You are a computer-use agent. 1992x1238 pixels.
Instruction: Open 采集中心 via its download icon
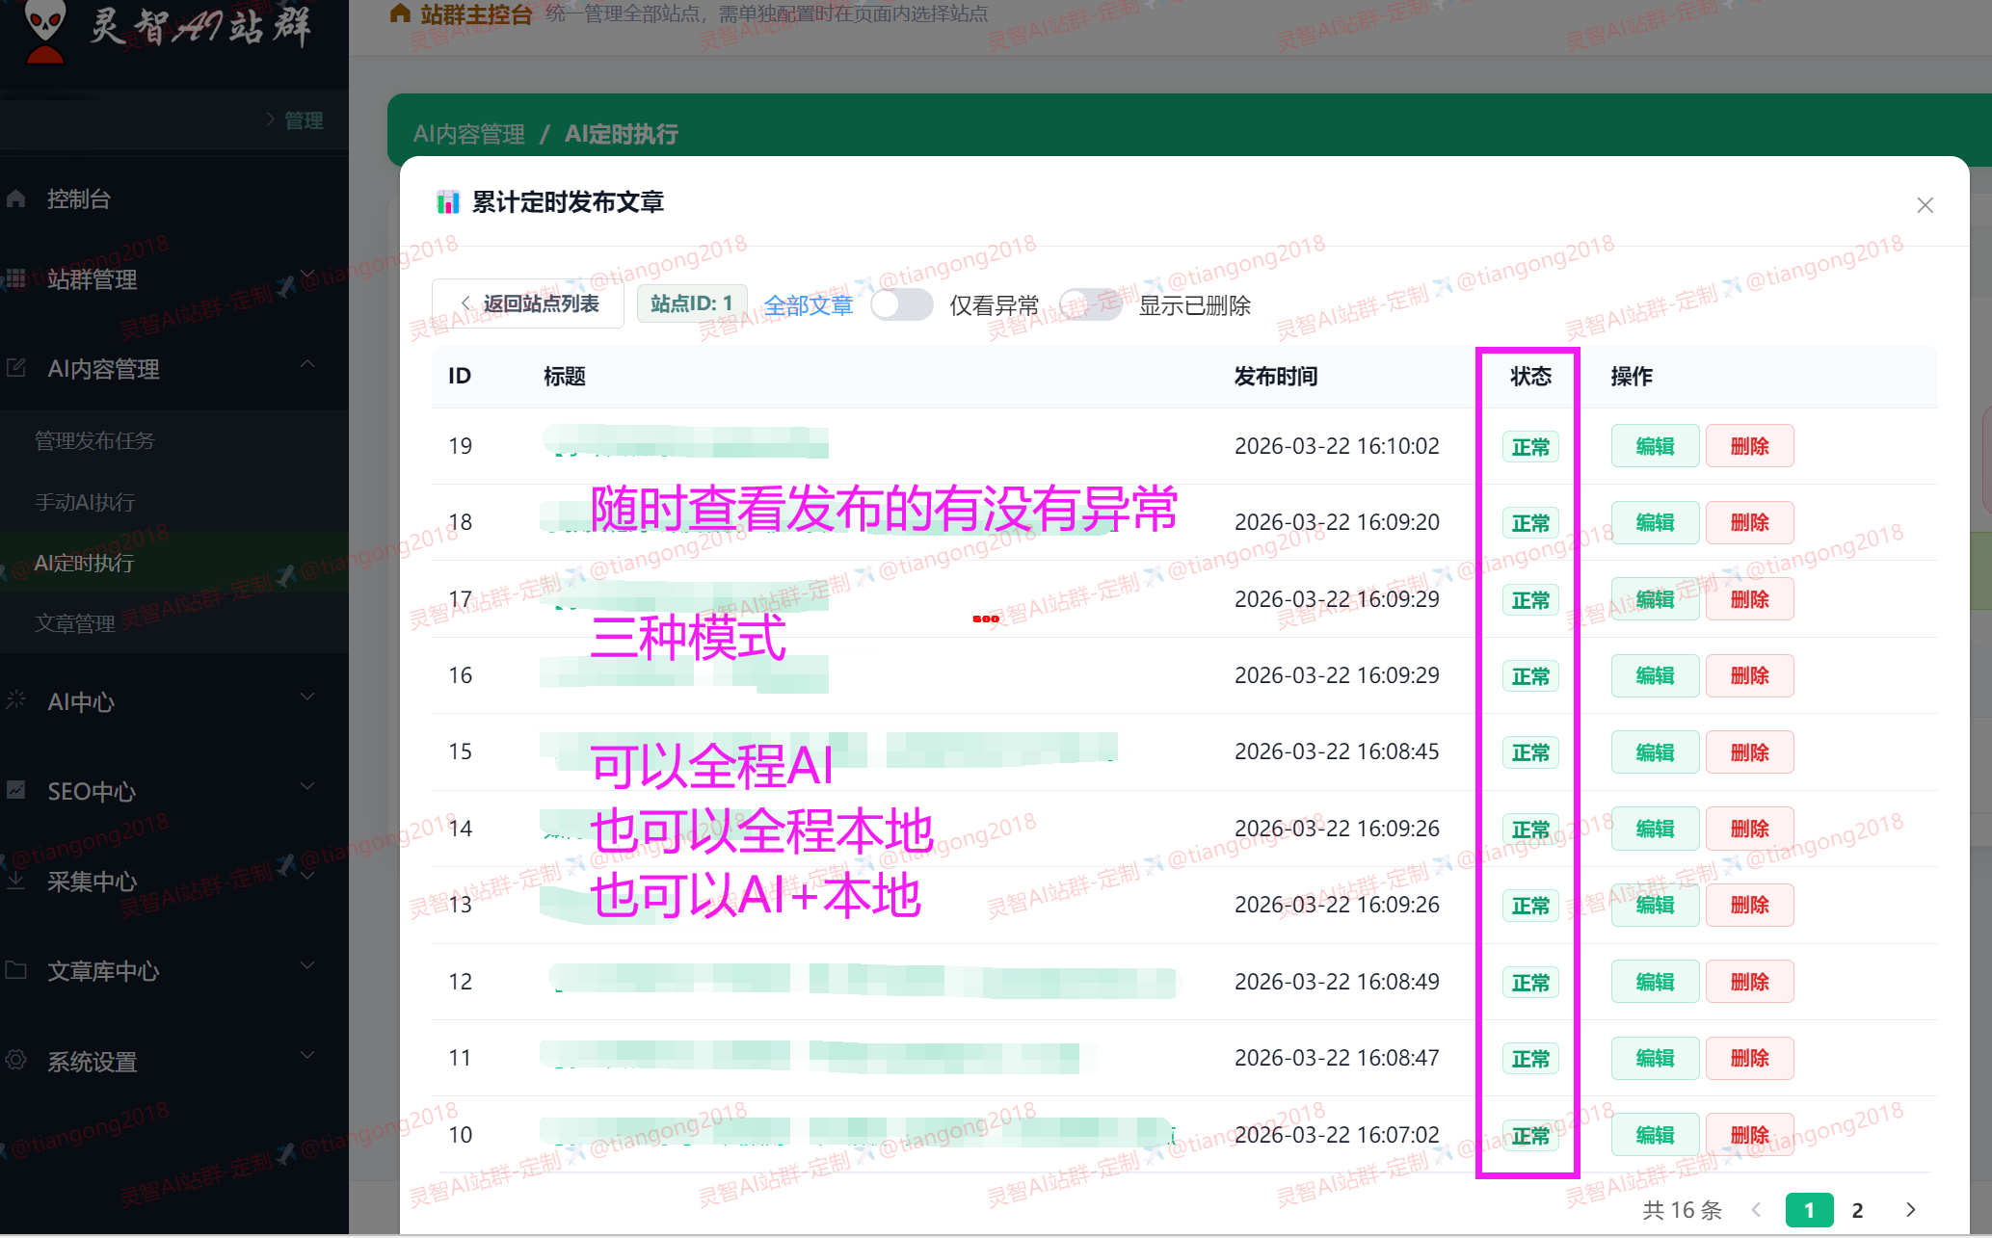(x=15, y=881)
